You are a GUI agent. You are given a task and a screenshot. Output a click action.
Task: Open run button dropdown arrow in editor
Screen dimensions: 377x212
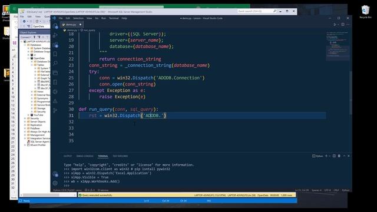pyautogui.click(x=338, y=25)
